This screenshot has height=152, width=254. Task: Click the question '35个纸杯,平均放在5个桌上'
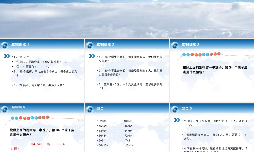(x=45, y=73)
